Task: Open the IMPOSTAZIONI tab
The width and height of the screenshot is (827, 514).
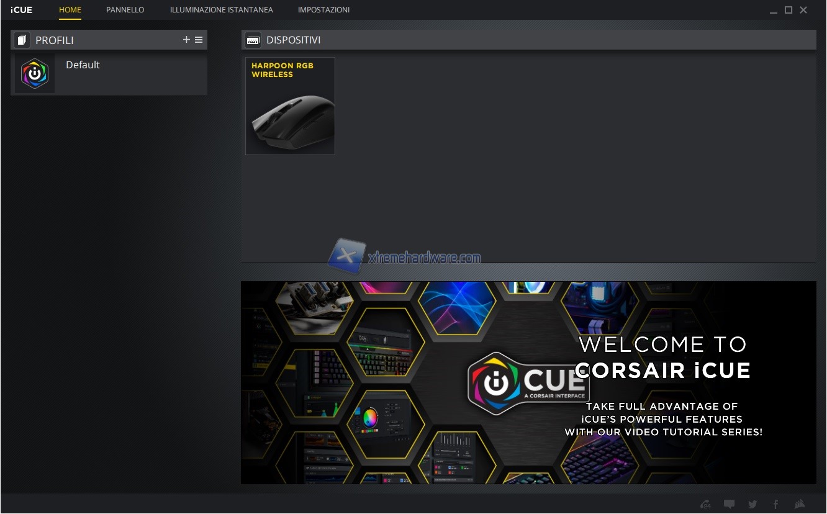Action: pos(323,10)
